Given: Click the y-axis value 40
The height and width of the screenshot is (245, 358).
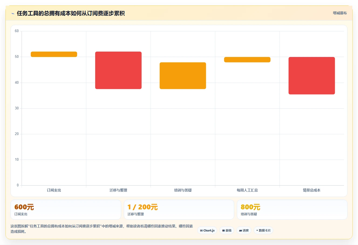Looking at the screenshot, I should coord(17,83).
